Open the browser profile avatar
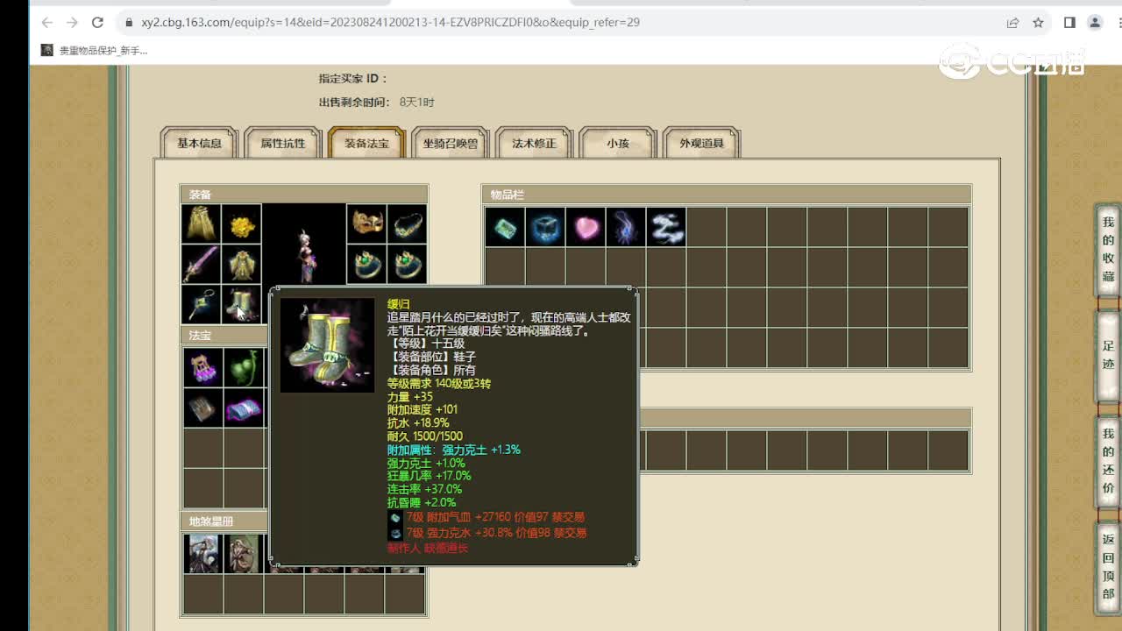 click(1095, 22)
